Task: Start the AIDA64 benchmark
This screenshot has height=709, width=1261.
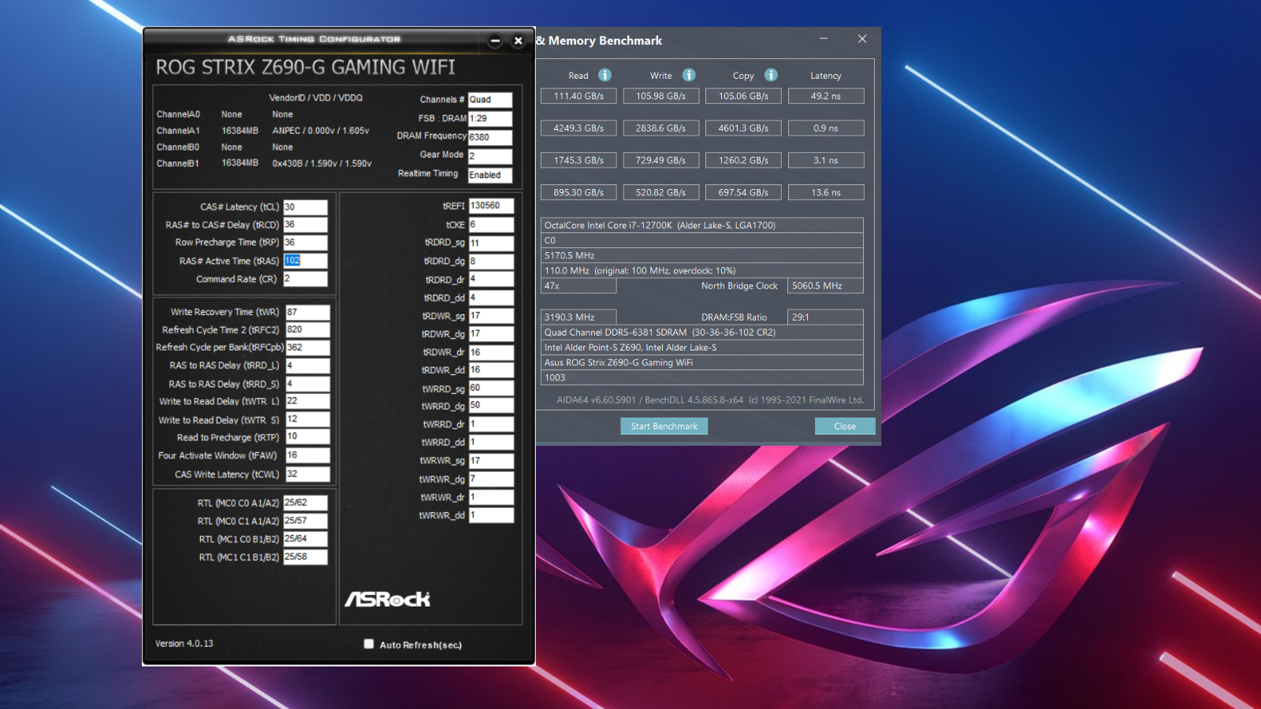Action: click(664, 426)
